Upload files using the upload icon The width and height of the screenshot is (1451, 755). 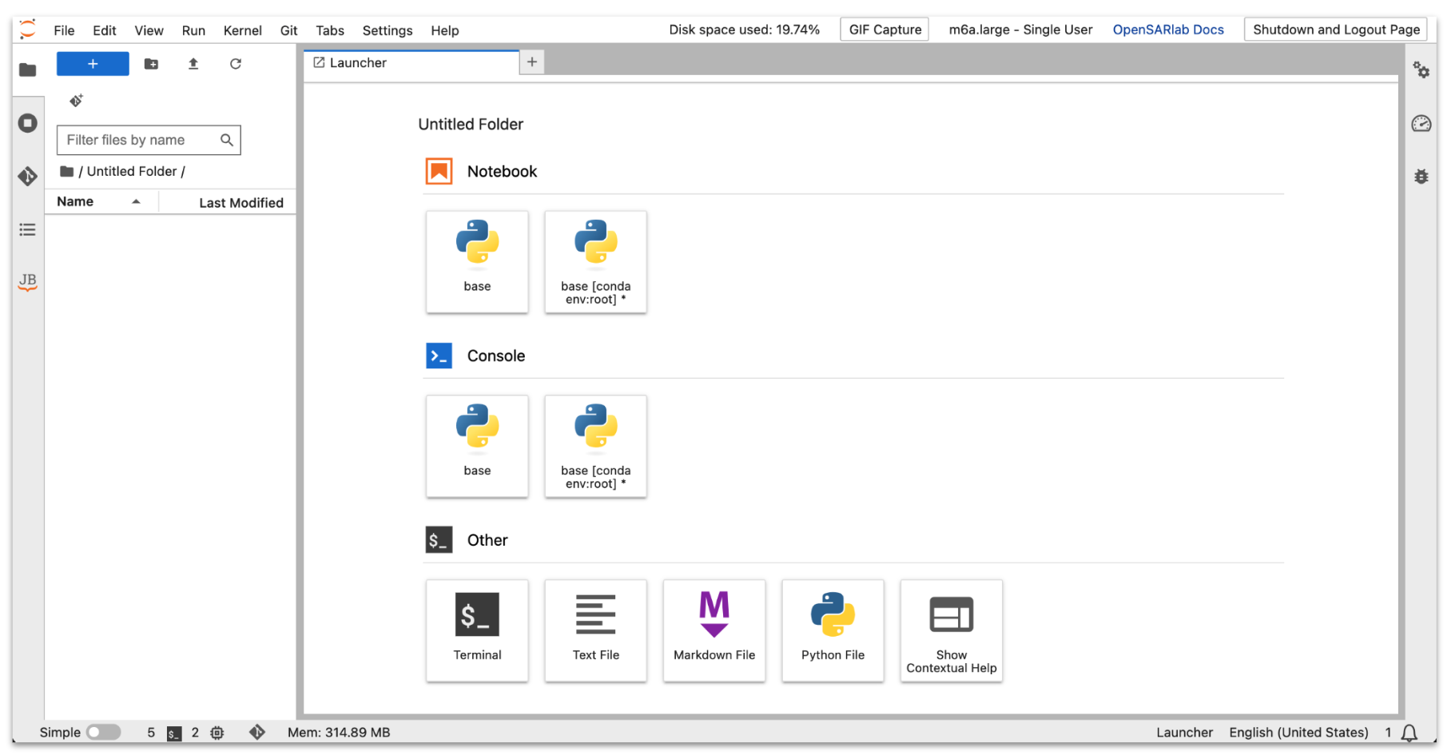(193, 64)
